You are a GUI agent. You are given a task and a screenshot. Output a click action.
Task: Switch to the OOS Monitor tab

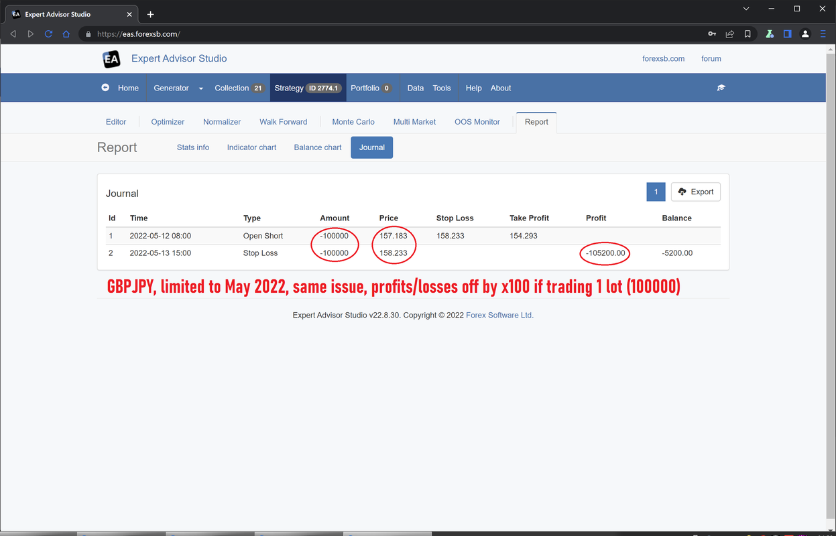tap(477, 122)
